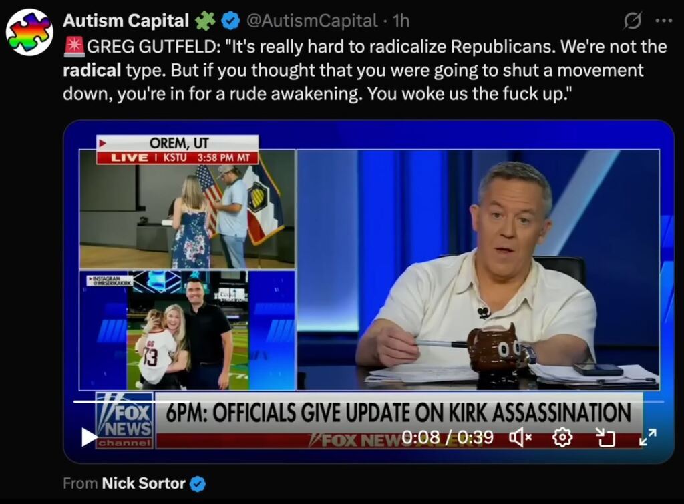Image resolution: width=684 pixels, height=504 pixels.
Task: Open video settings gear icon
Action: [562, 437]
